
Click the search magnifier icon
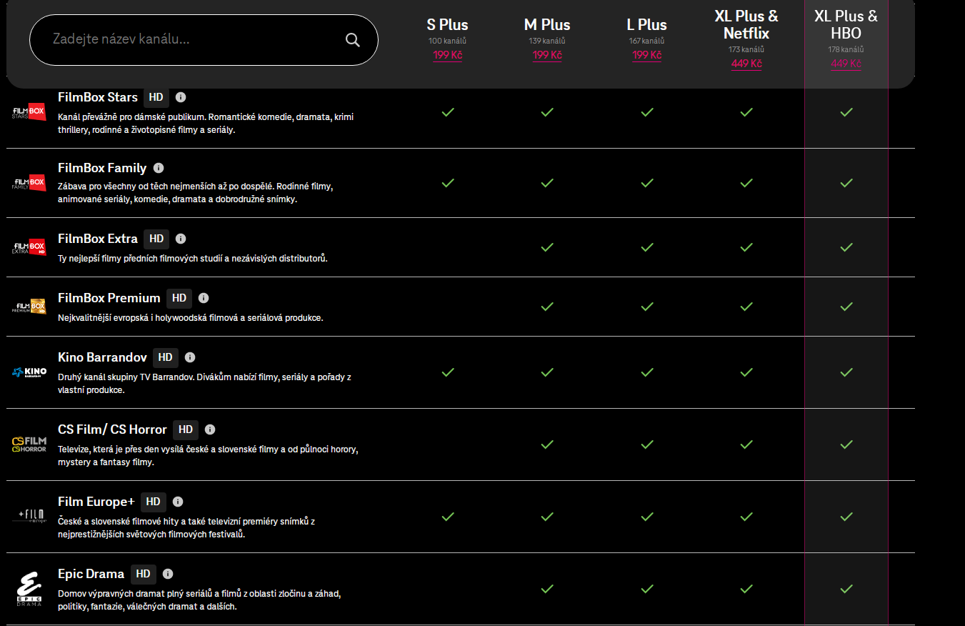pos(353,39)
